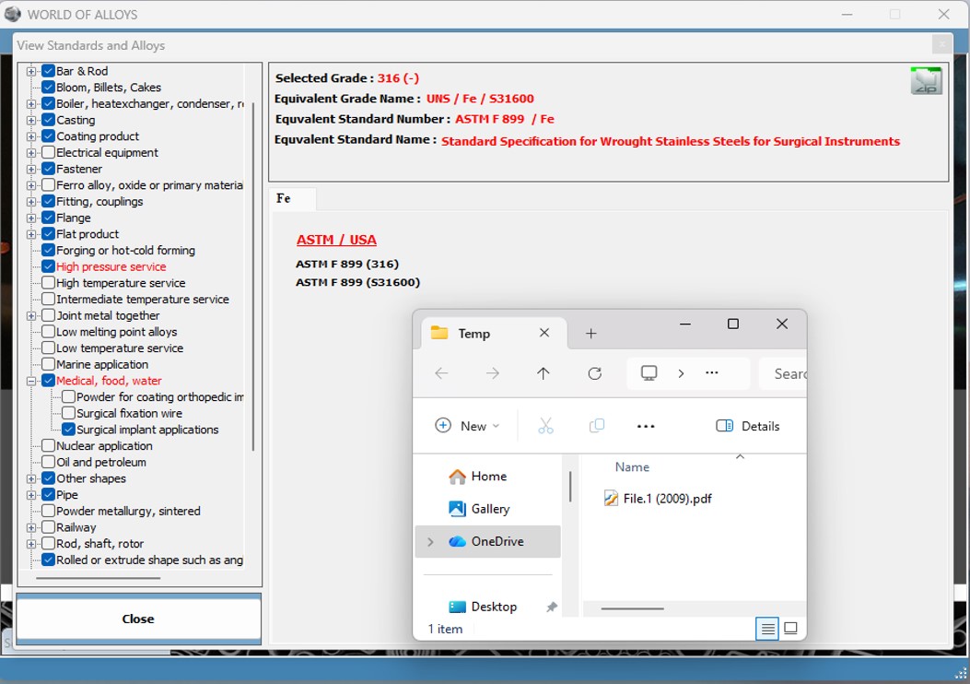
Task: Check Electrical equipment checkbox
Action: [x=48, y=152]
